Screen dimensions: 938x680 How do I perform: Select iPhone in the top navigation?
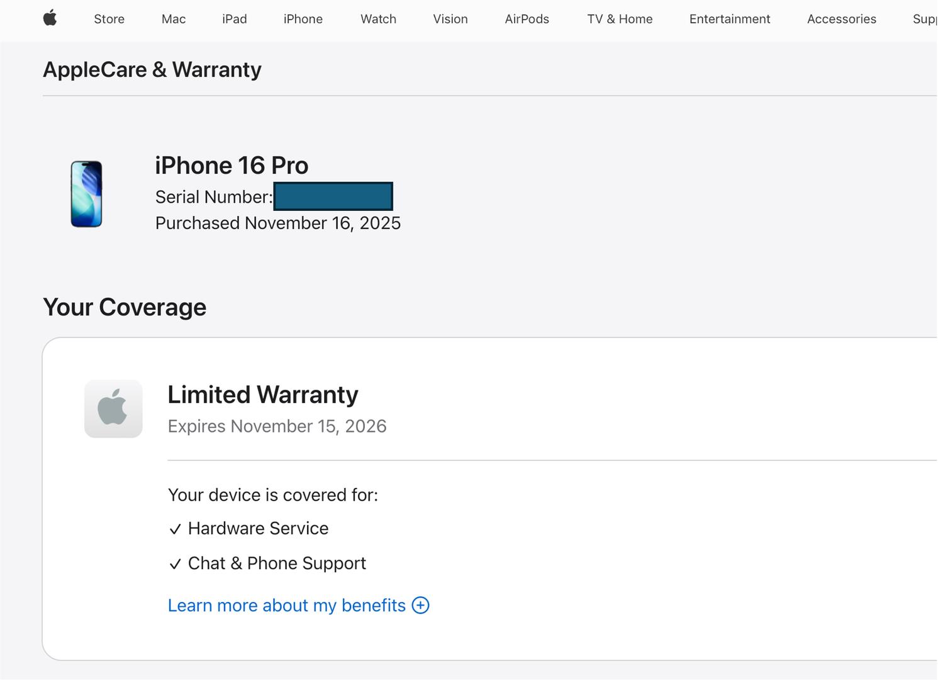[x=303, y=19]
